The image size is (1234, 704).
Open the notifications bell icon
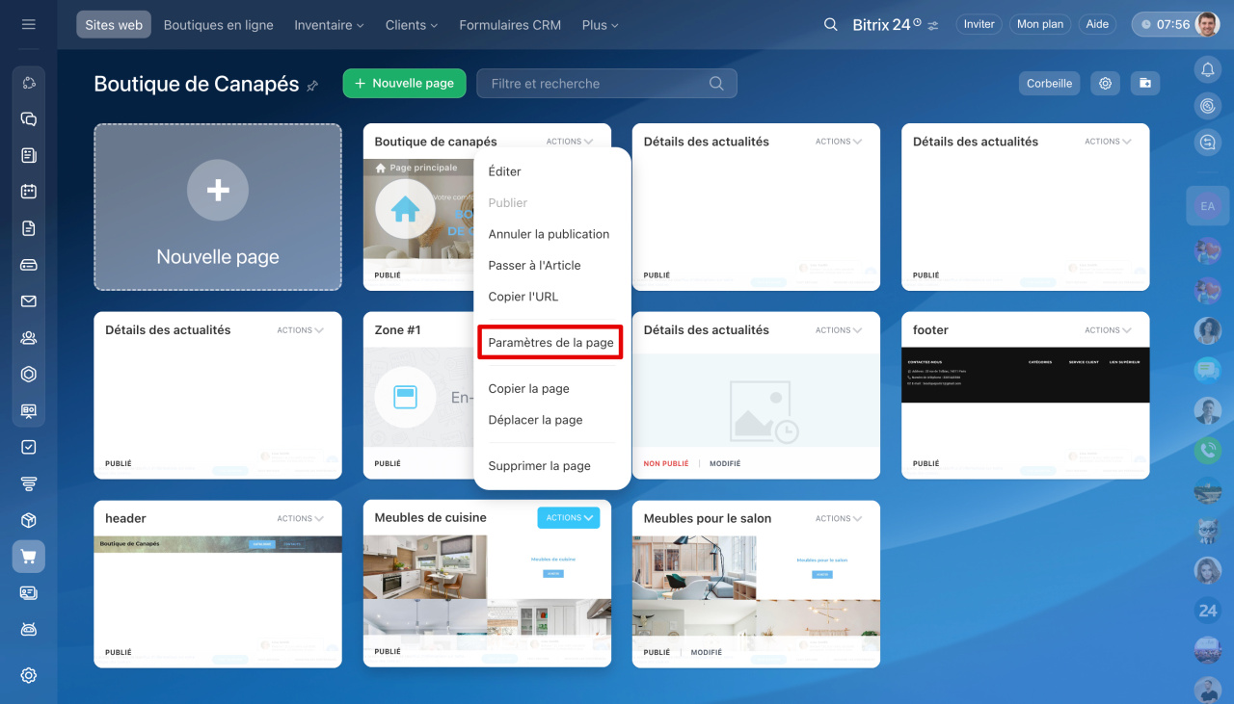point(1207,69)
